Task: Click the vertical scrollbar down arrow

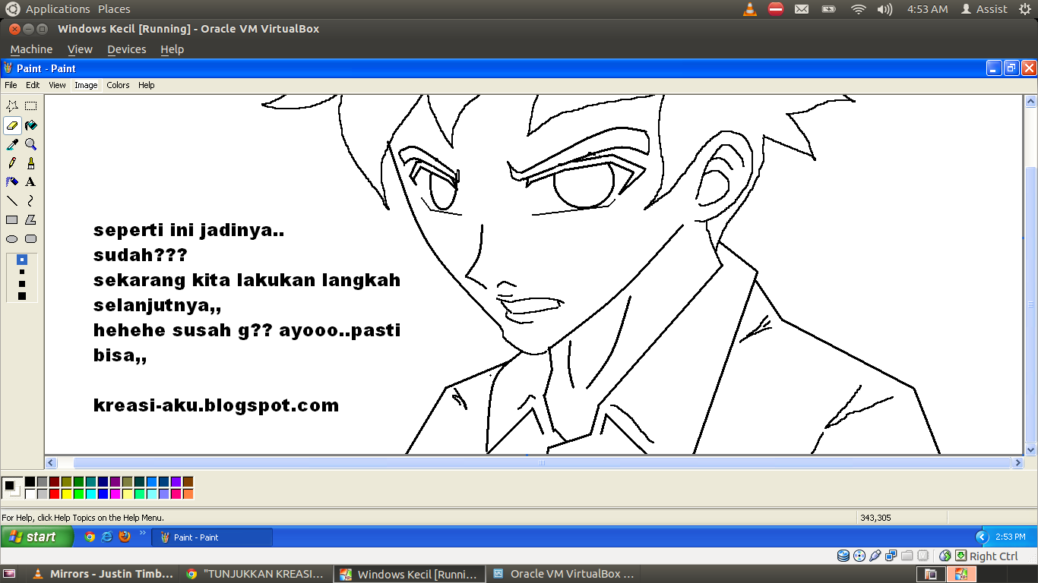Action: coord(1031,449)
